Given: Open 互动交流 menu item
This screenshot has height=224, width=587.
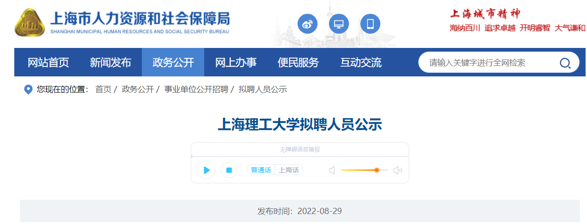Looking at the screenshot, I should pos(361,63).
